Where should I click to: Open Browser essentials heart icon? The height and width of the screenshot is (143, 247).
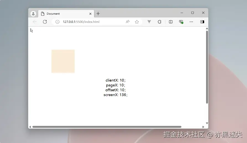[181, 22]
